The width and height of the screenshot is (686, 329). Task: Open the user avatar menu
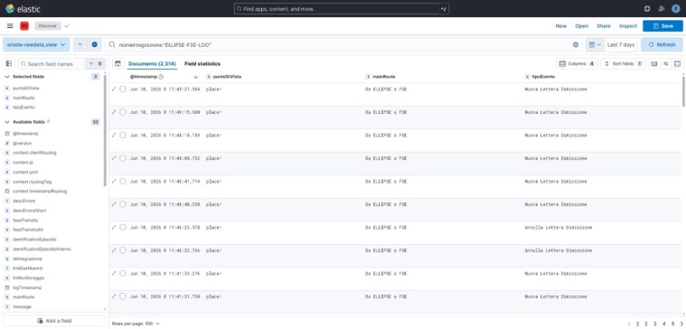(675, 9)
